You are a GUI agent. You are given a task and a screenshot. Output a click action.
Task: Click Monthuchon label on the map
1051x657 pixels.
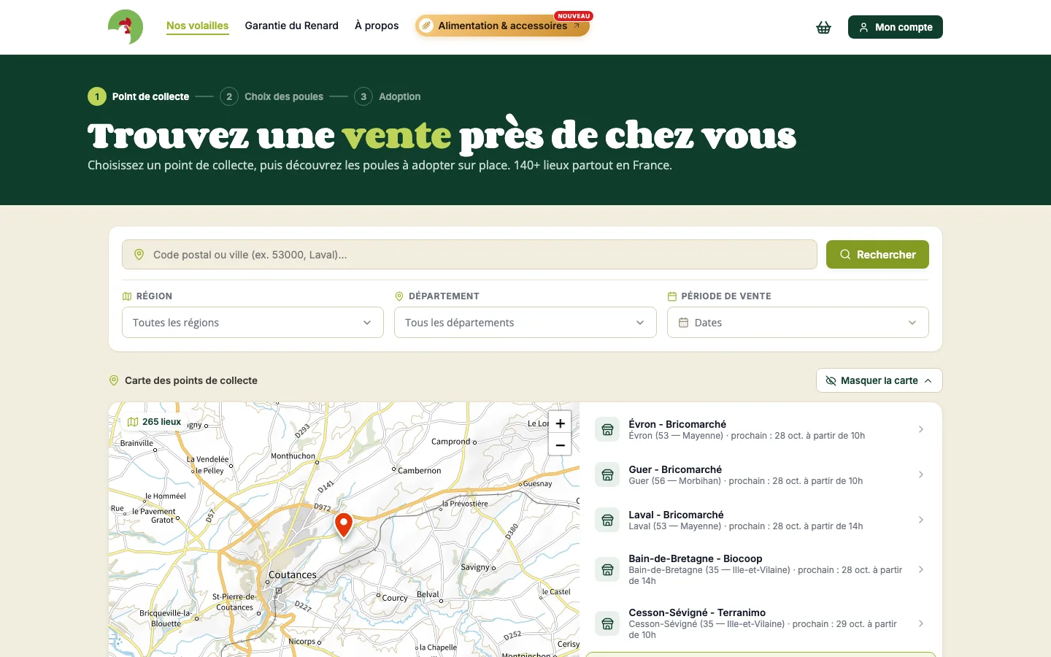pos(293,456)
